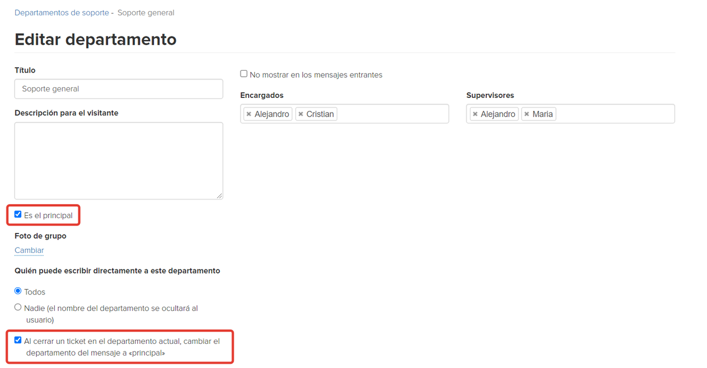Click the 'Editar departamento' heading

[96, 40]
